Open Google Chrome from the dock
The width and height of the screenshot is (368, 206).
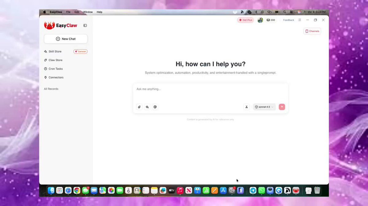(x=77, y=190)
